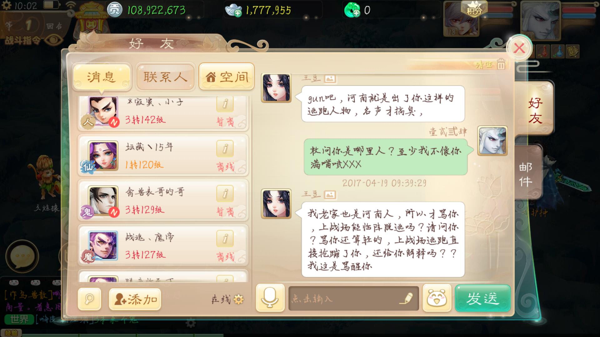
Task: Click the 发送 send button
Action: click(x=482, y=298)
